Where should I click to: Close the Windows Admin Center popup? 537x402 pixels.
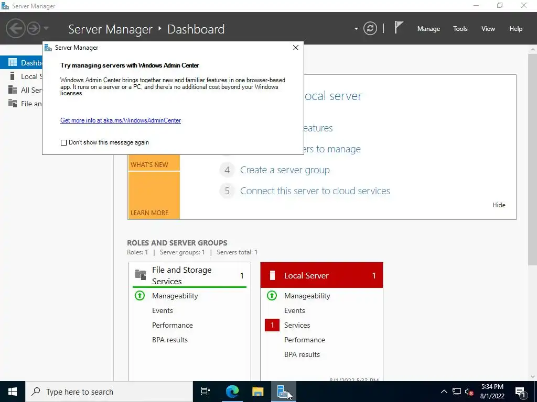(x=296, y=48)
